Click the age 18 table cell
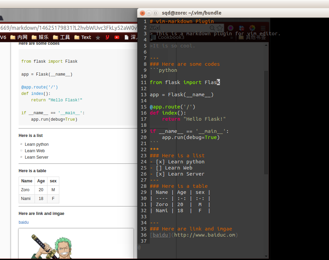The height and width of the screenshot is (260, 329). [x=41, y=199]
